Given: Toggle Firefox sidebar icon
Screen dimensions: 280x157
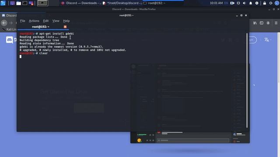Looking at the screenshot, I should point(262,23).
